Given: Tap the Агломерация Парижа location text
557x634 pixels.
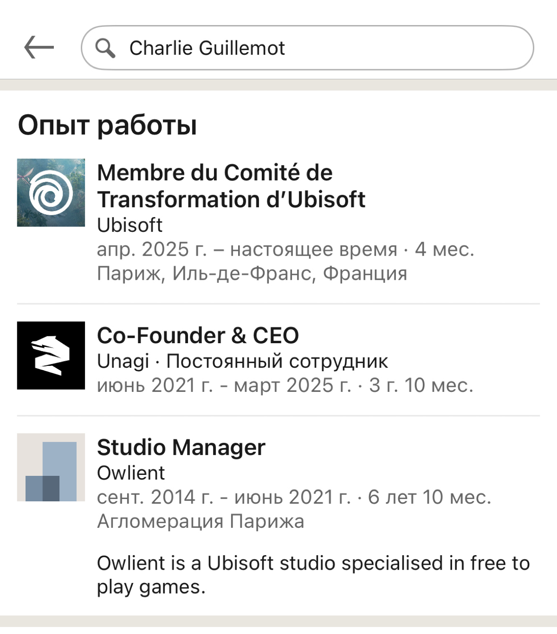Looking at the screenshot, I should pyautogui.click(x=201, y=521).
